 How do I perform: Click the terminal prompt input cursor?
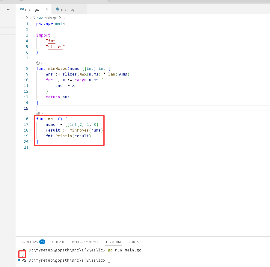click(x=109, y=260)
